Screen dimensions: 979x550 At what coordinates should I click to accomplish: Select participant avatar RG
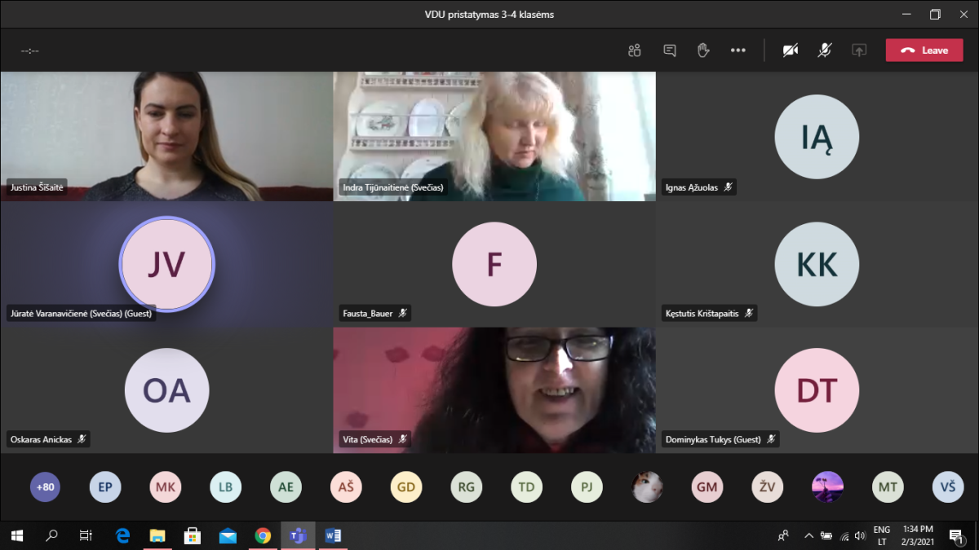tap(467, 487)
